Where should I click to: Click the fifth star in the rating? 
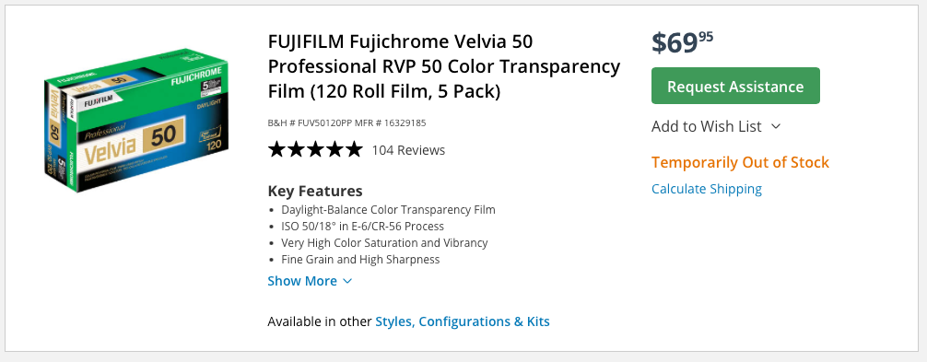pyautogui.click(x=354, y=149)
